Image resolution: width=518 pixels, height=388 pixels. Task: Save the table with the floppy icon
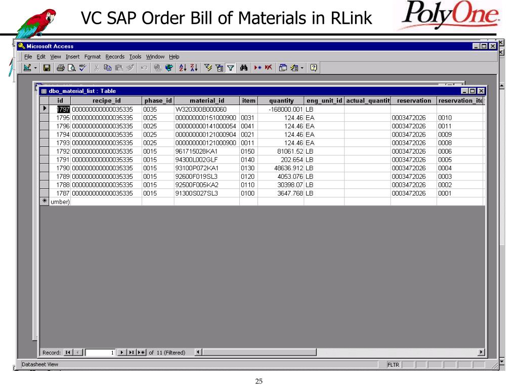tap(47, 68)
